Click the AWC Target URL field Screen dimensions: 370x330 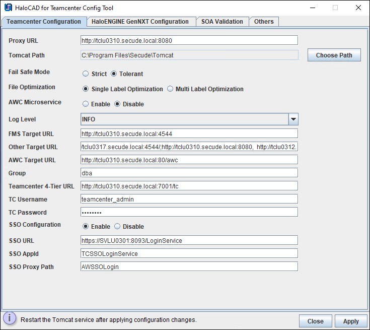coord(189,160)
